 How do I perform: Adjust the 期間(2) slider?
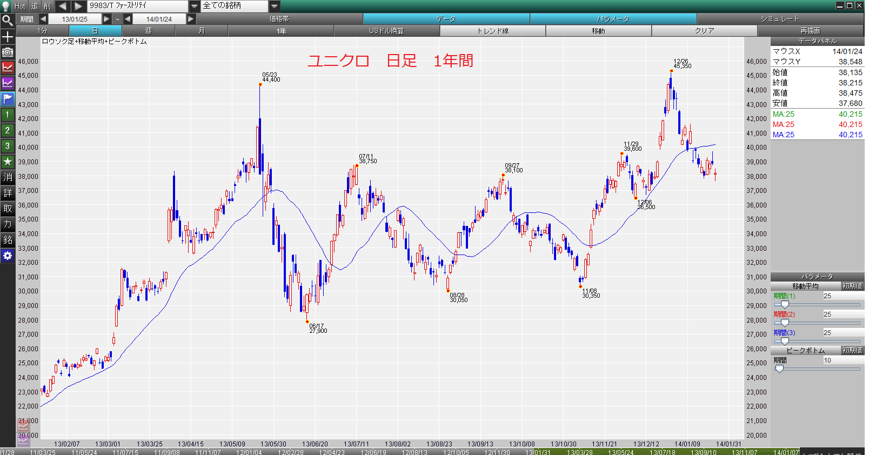785,323
